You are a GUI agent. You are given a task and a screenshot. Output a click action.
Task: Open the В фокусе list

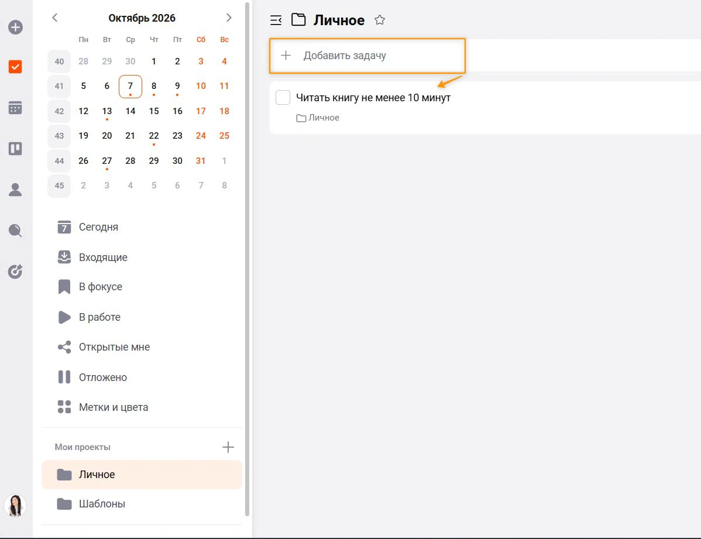142,287
